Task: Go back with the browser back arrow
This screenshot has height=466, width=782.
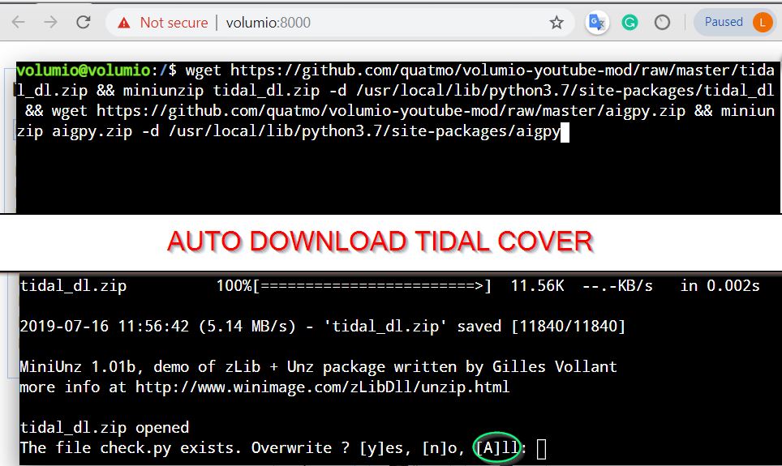Action: [x=19, y=22]
